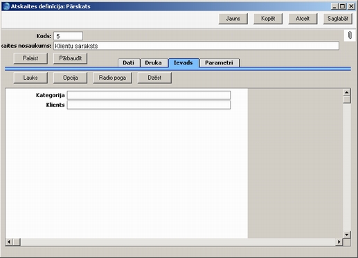Click the horizontal scrollbar thumb

[17, 242]
